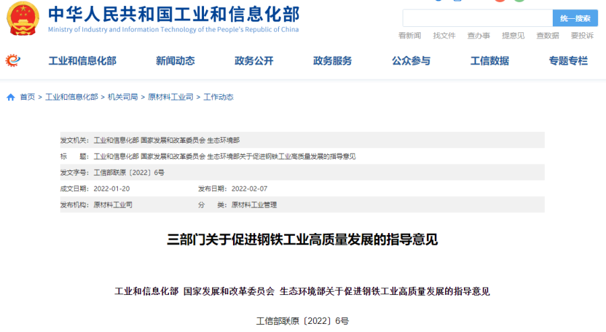Image resolution: width=606 pixels, height=332 pixels.
Task: Click the 成文日期 2022-01-20 value
Action: point(112,189)
